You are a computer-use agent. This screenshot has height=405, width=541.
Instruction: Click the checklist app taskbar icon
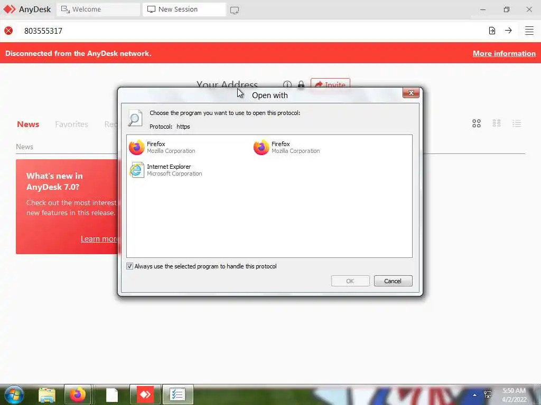[x=178, y=394]
